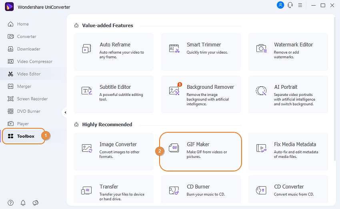Viewport: 340px width, 209px height.
Task: Click the help question mark icon
Action: pyautogui.click(x=11, y=203)
